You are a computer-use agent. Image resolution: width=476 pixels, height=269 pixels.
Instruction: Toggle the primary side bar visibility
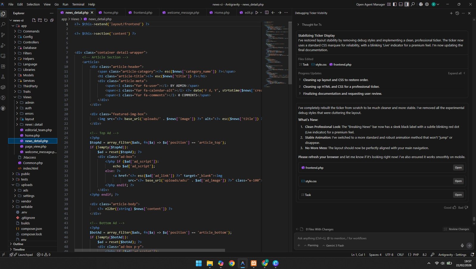[x=395, y=4]
